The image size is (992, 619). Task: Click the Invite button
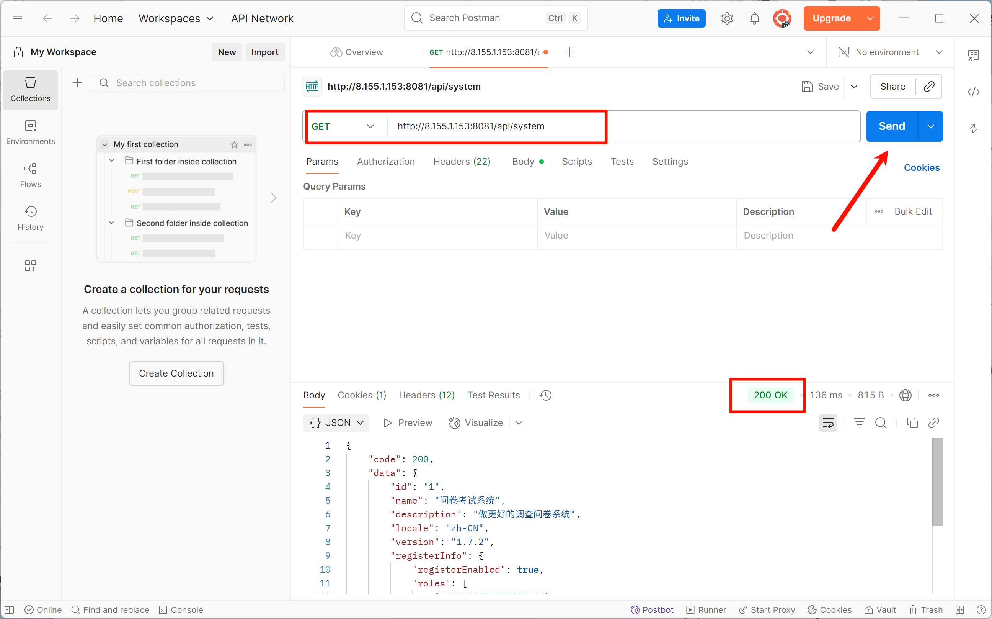click(x=682, y=18)
